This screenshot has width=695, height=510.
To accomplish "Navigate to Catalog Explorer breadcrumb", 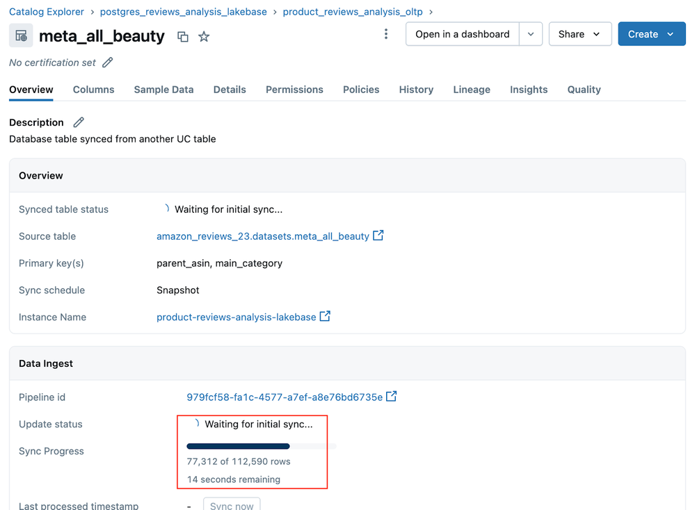I will tap(47, 12).
